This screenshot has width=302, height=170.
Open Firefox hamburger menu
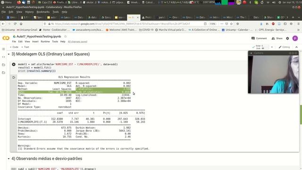[x=298, y=24]
